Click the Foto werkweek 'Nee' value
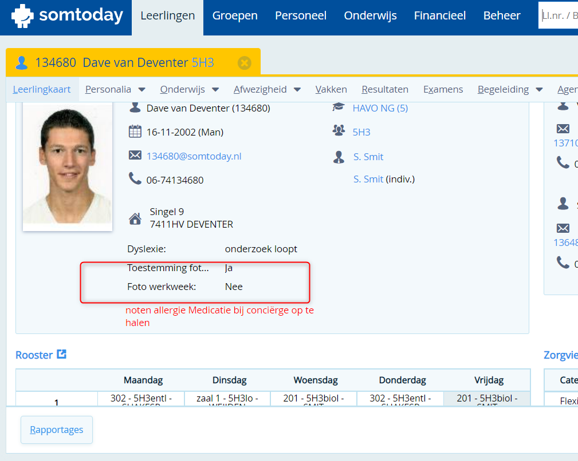This screenshot has width=578, height=461. [234, 287]
